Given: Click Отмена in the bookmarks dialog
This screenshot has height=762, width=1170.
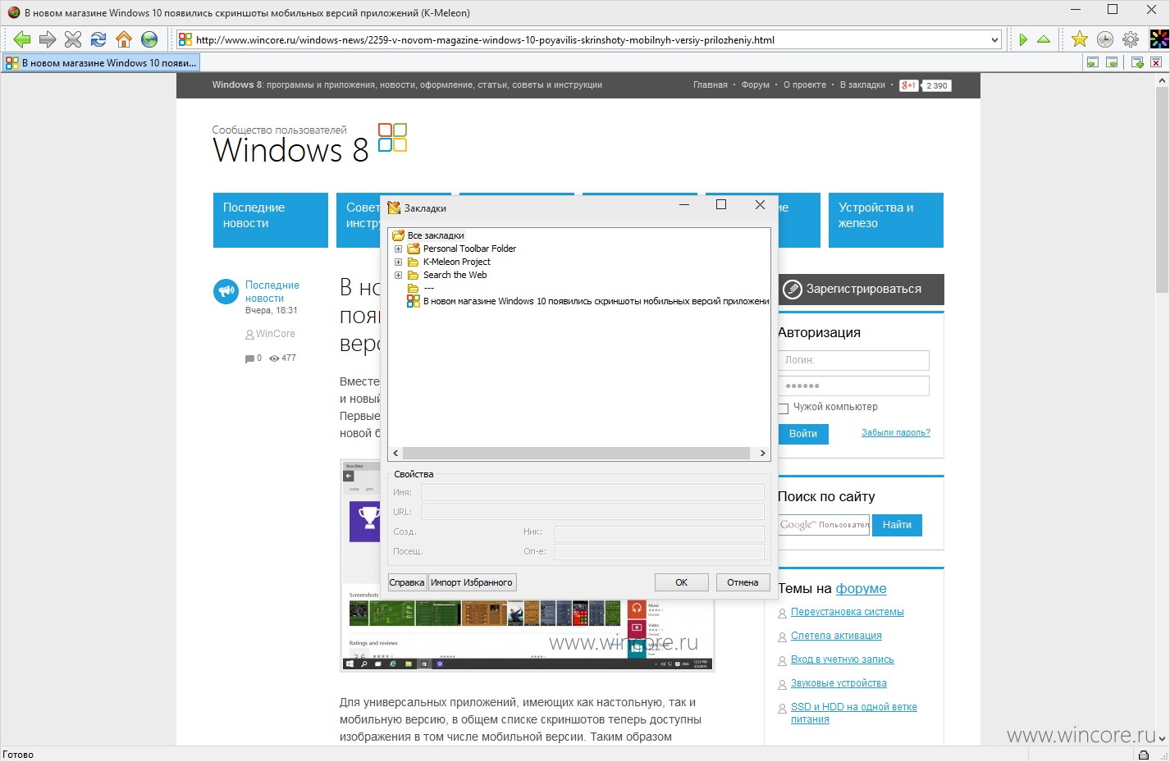Looking at the screenshot, I should coord(743,582).
